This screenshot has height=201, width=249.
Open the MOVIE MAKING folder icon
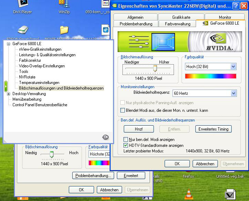[x=64, y=31]
